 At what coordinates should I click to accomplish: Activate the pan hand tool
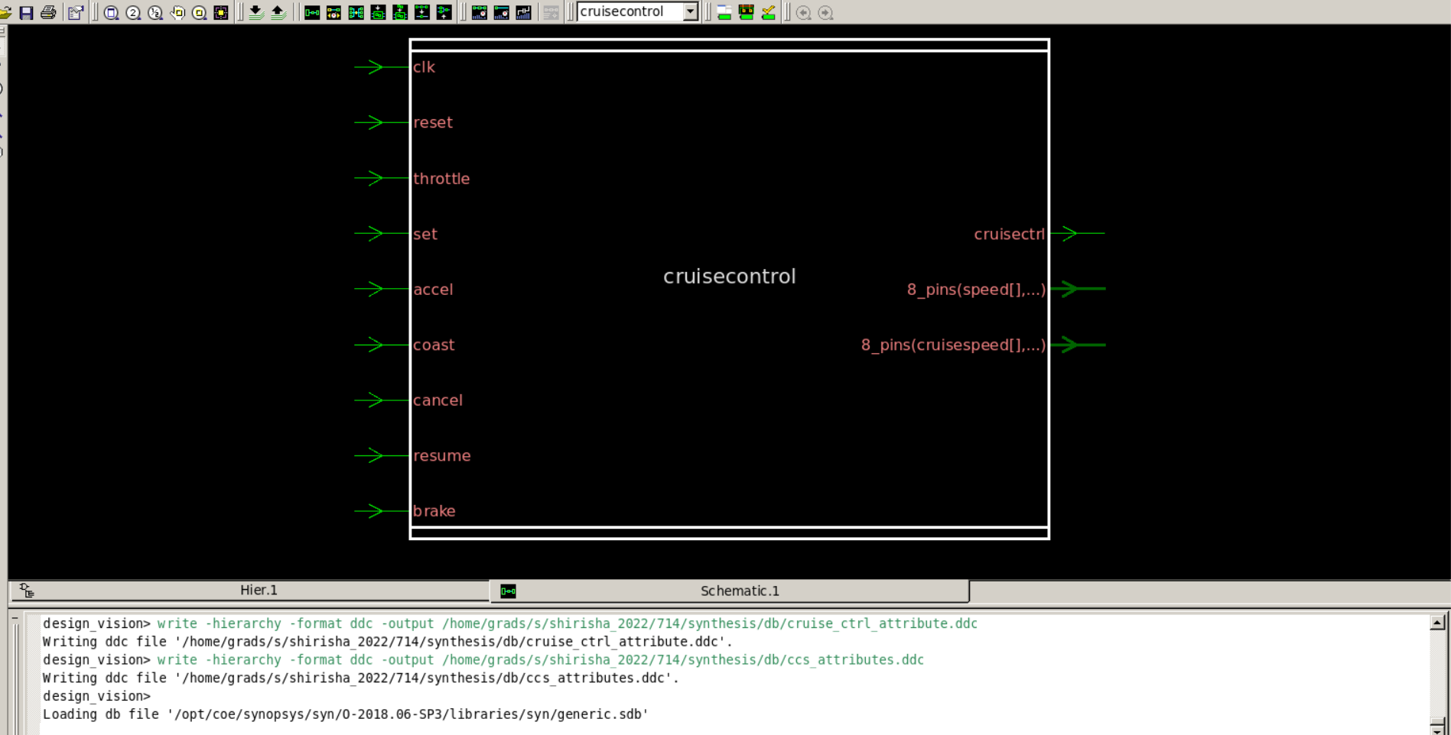coord(177,11)
